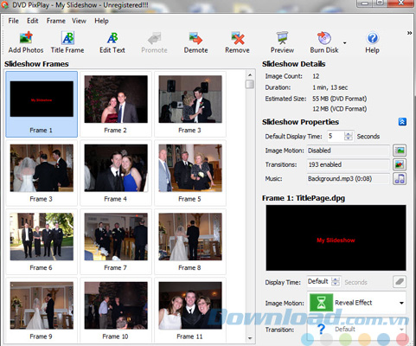Click the Transitions 193 enabled field
The image size is (416, 346).
tap(349, 164)
